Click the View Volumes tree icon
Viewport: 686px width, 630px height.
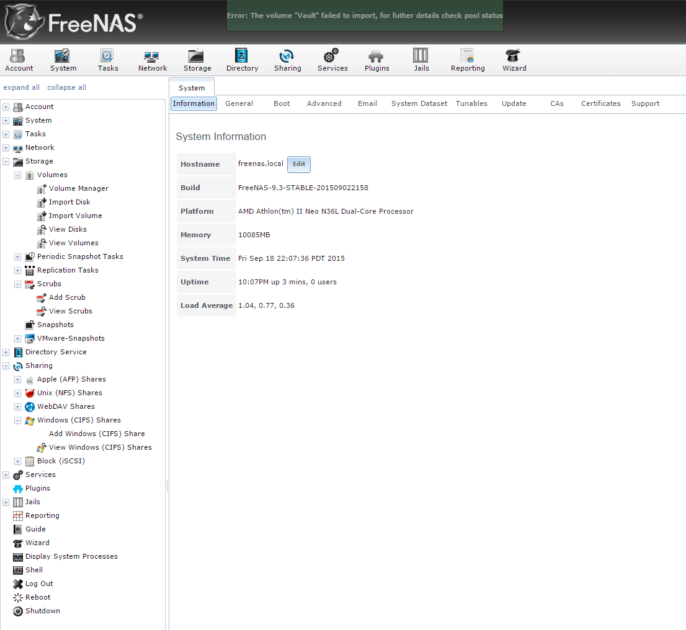(x=42, y=243)
